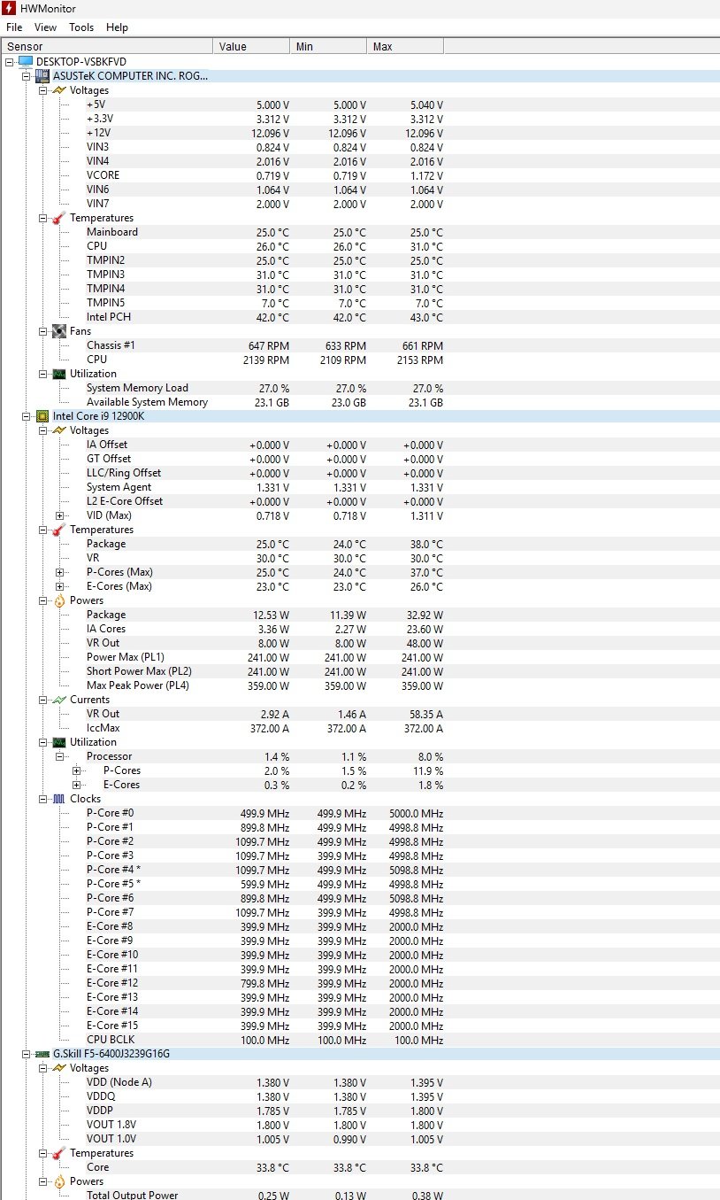Viewport: 720px width, 1200px height.
Task: Click the Clocks icon
Action: tap(59, 798)
